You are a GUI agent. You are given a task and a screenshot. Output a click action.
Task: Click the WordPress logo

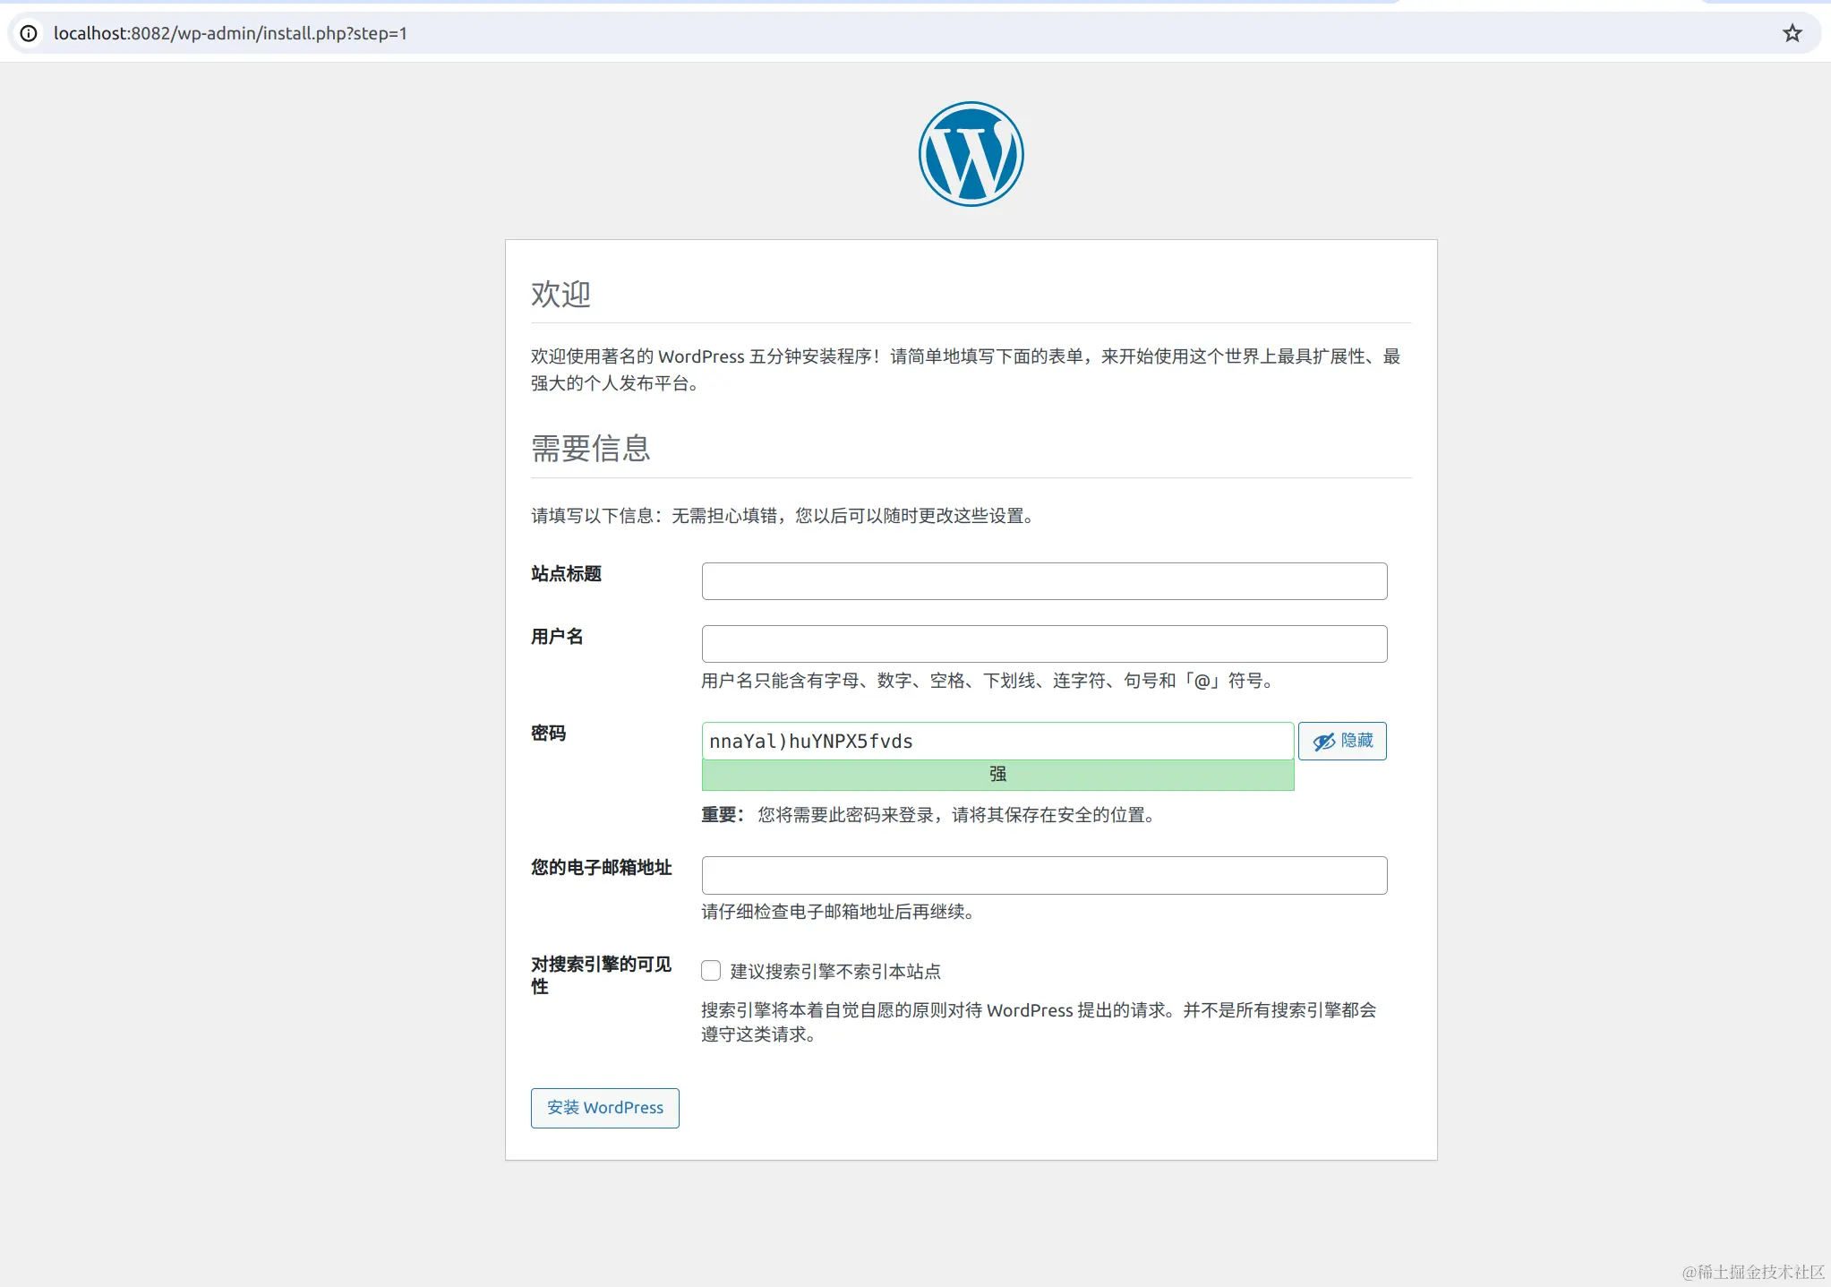tap(971, 154)
